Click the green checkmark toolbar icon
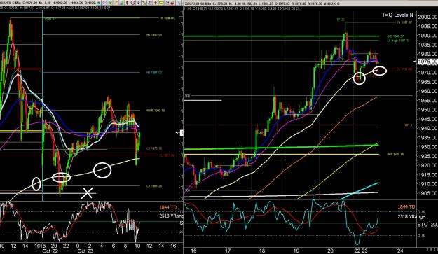Viewport: 438px width, 254px height. coord(110,3)
